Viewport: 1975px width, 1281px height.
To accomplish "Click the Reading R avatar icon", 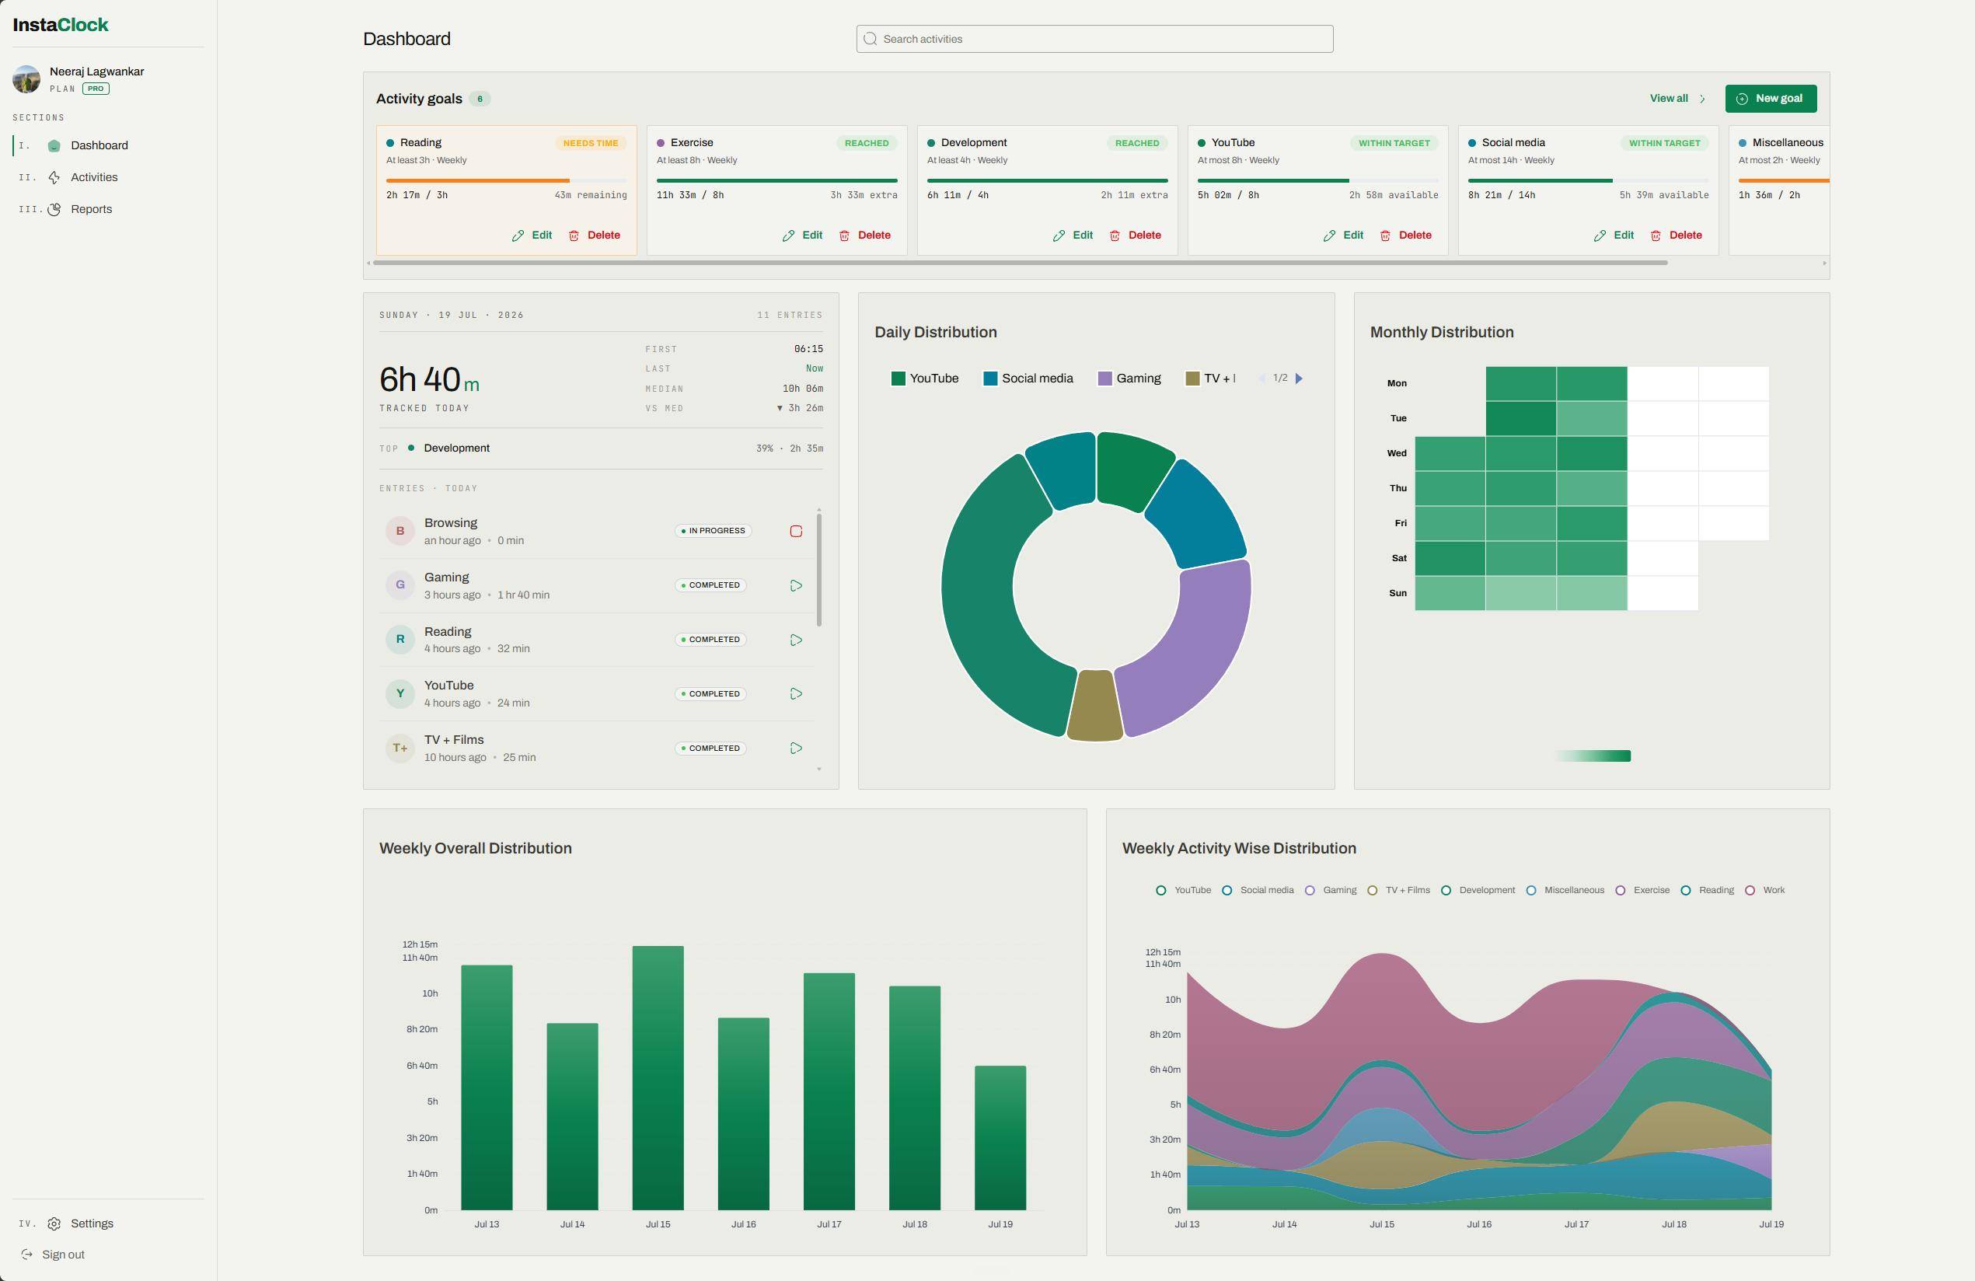I will 400,639.
